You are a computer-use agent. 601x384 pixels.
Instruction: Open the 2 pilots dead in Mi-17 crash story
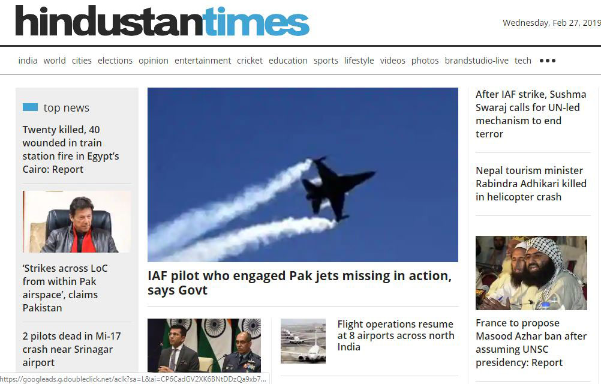(x=71, y=349)
